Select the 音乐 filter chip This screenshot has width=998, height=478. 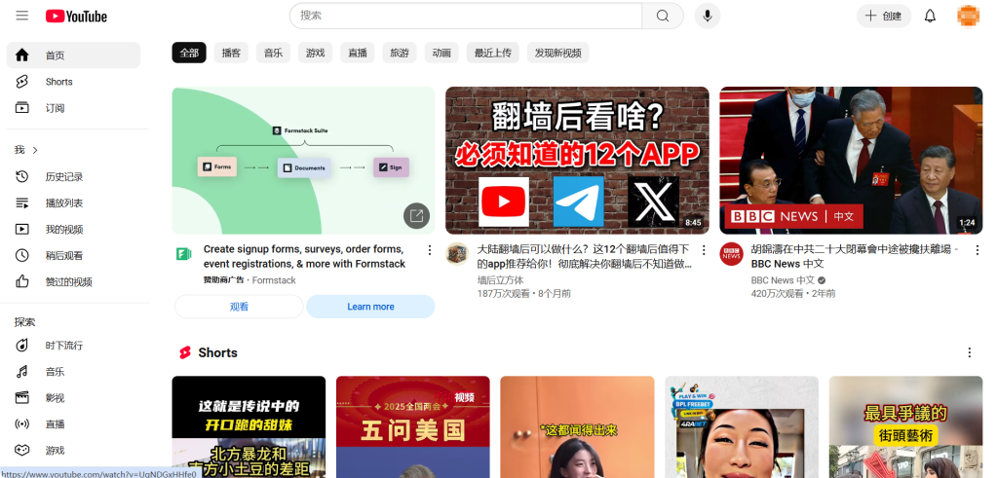273,53
